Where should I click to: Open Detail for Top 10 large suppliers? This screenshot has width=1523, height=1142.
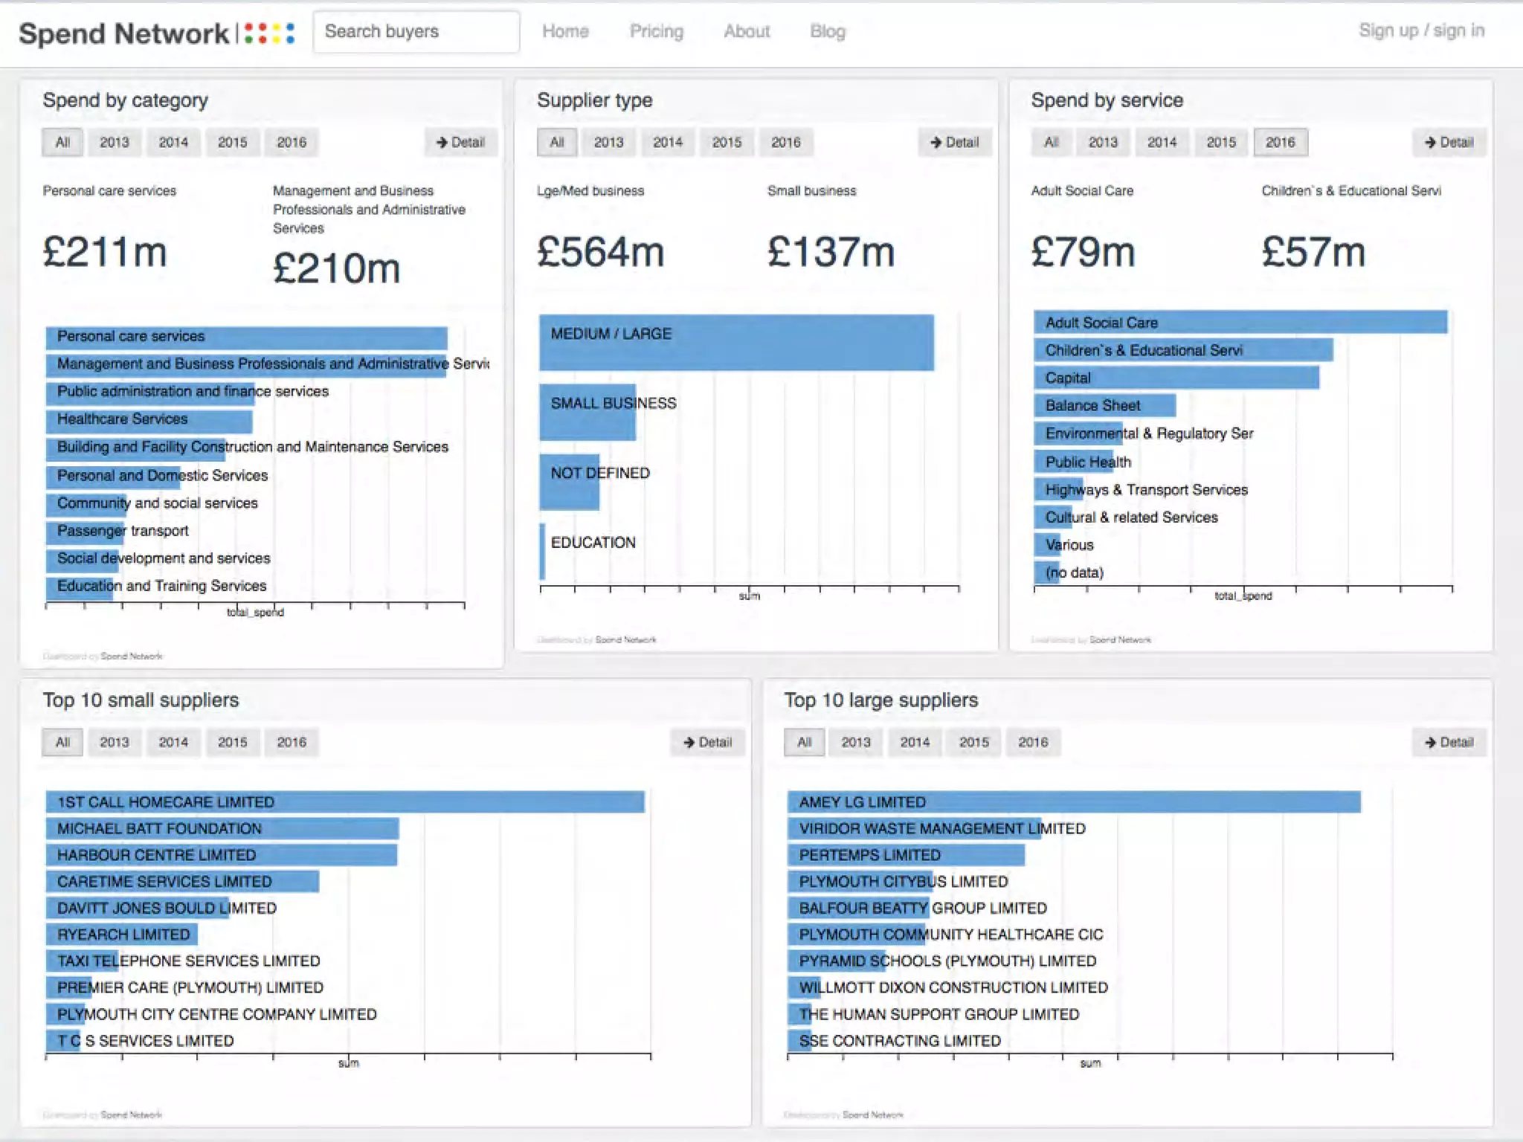coord(1449,742)
